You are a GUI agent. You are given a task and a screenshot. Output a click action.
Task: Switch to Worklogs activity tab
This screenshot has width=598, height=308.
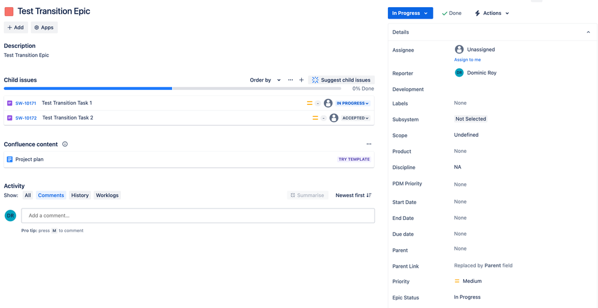[x=107, y=195]
